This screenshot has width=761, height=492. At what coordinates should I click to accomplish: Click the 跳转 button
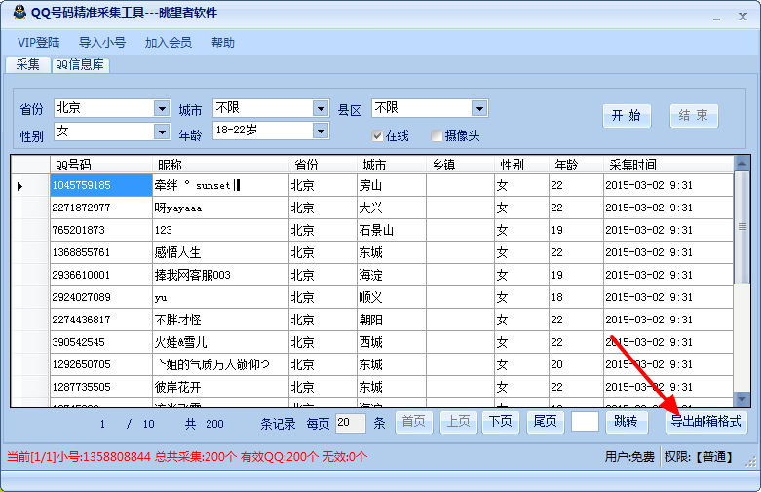tap(627, 422)
